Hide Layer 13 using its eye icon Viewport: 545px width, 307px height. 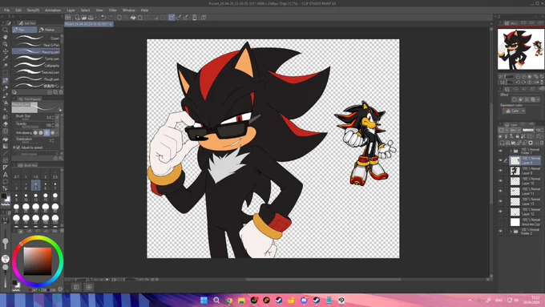point(500,201)
